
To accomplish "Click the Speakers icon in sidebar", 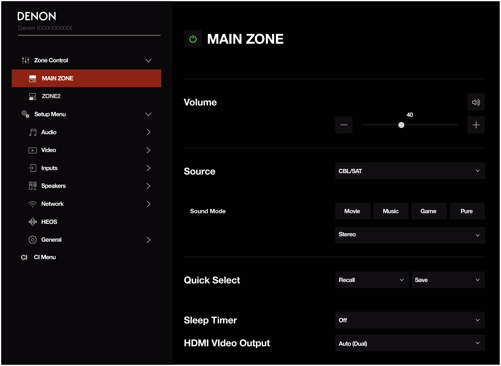I will [x=33, y=186].
